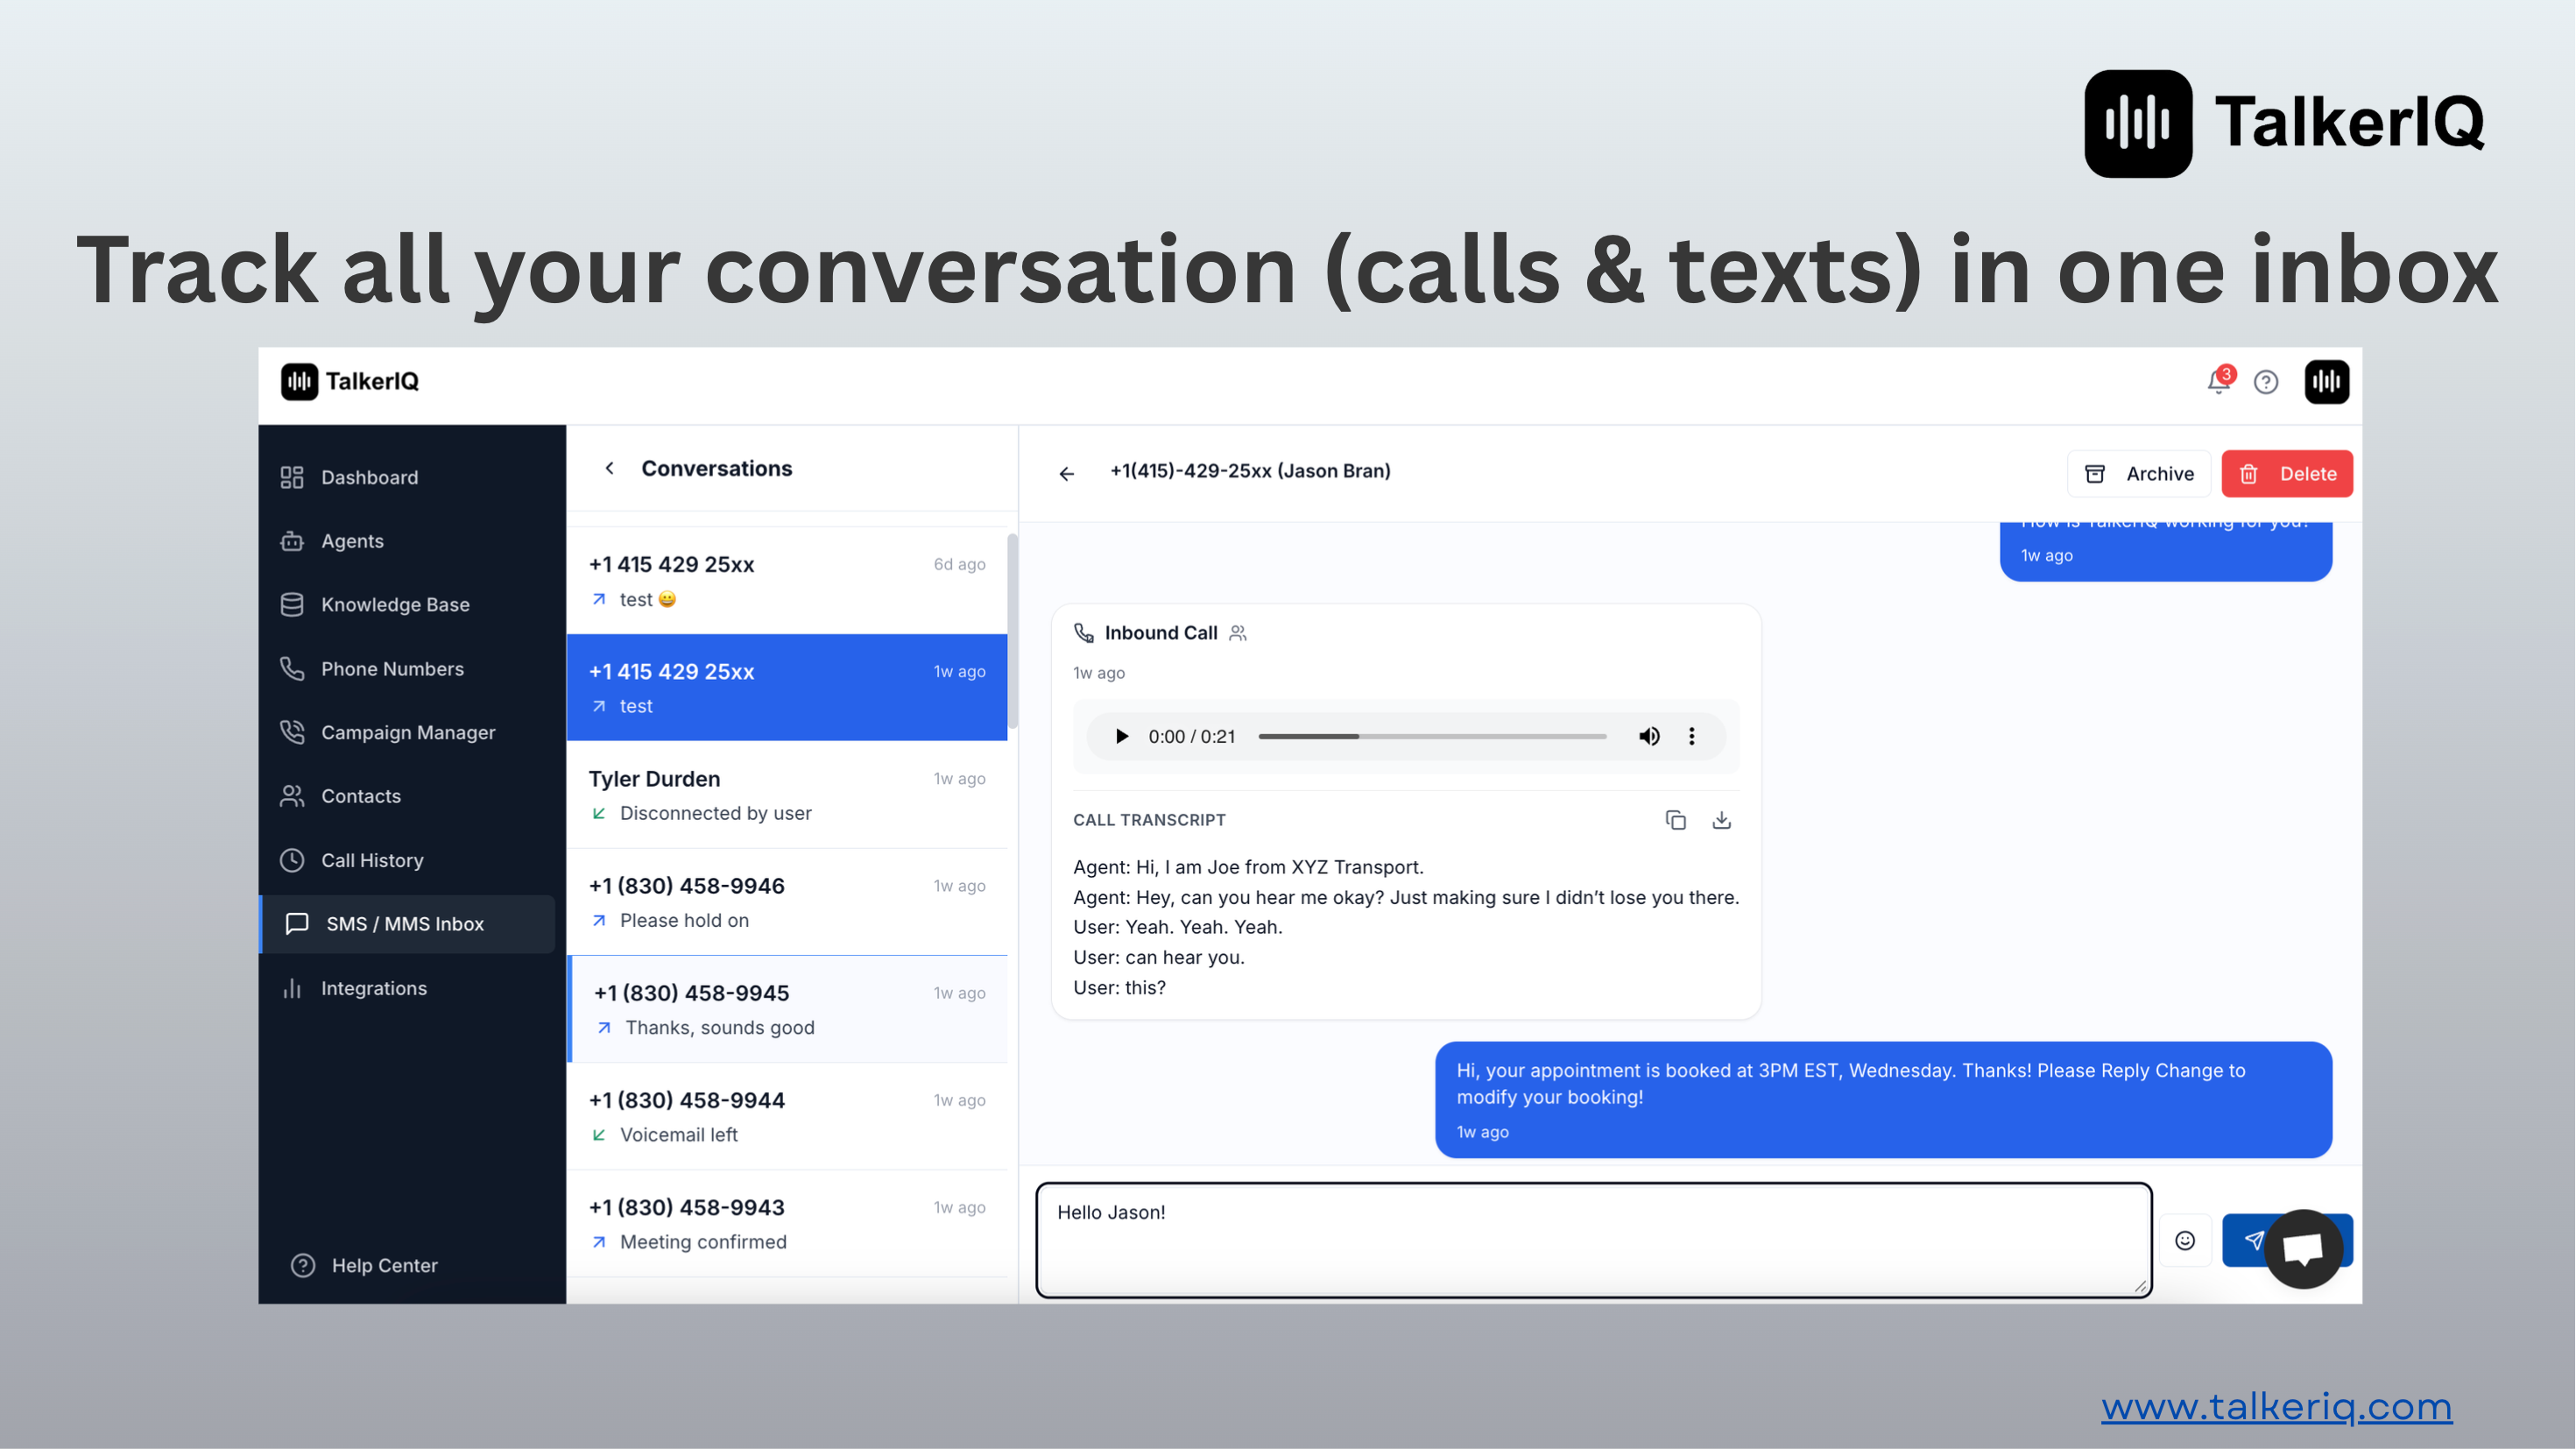Click the message input text field
Screen dimensions: 2576x1449
coord(1592,1240)
